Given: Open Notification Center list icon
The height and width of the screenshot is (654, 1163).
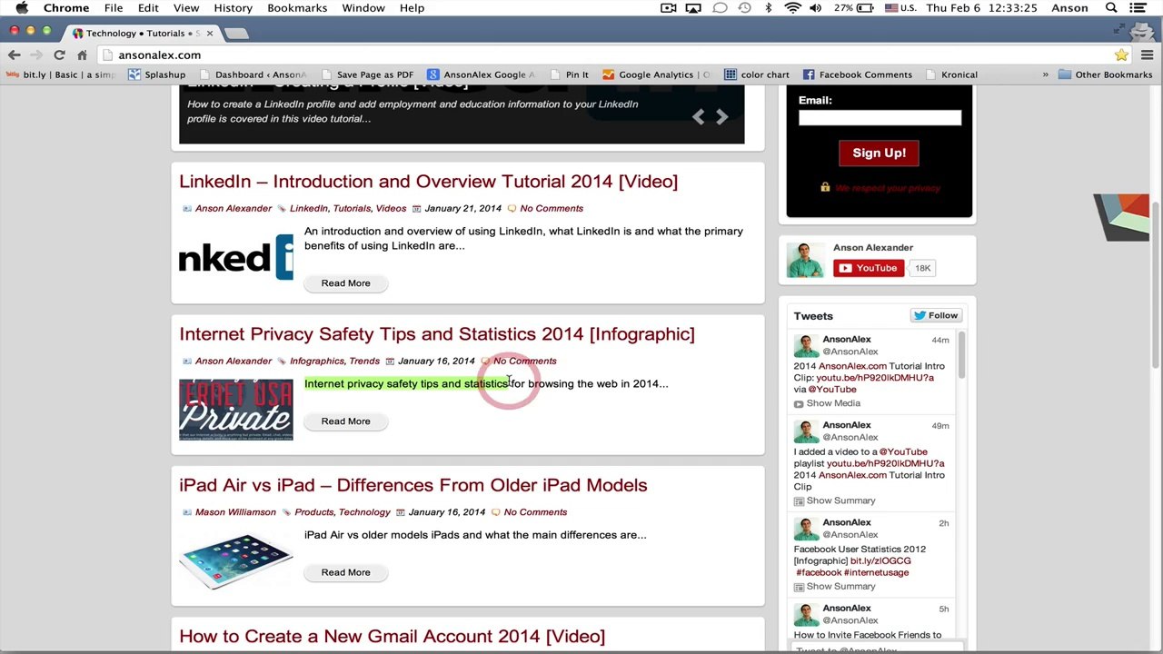Looking at the screenshot, I should (x=1138, y=8).
